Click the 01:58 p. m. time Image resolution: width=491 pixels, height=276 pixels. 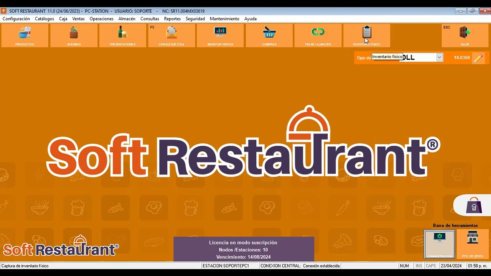click(x=478, y=266)
